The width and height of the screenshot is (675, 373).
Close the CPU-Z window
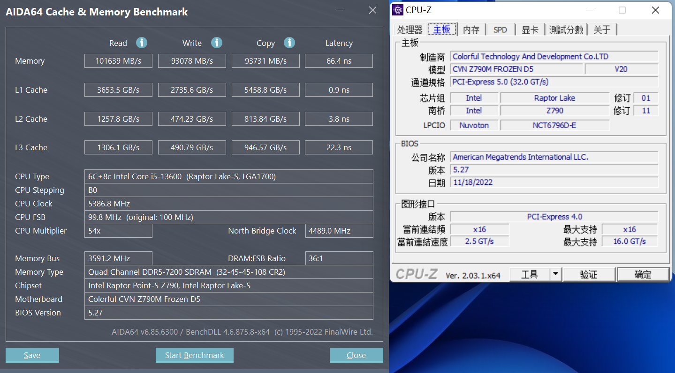pos(656,10)
